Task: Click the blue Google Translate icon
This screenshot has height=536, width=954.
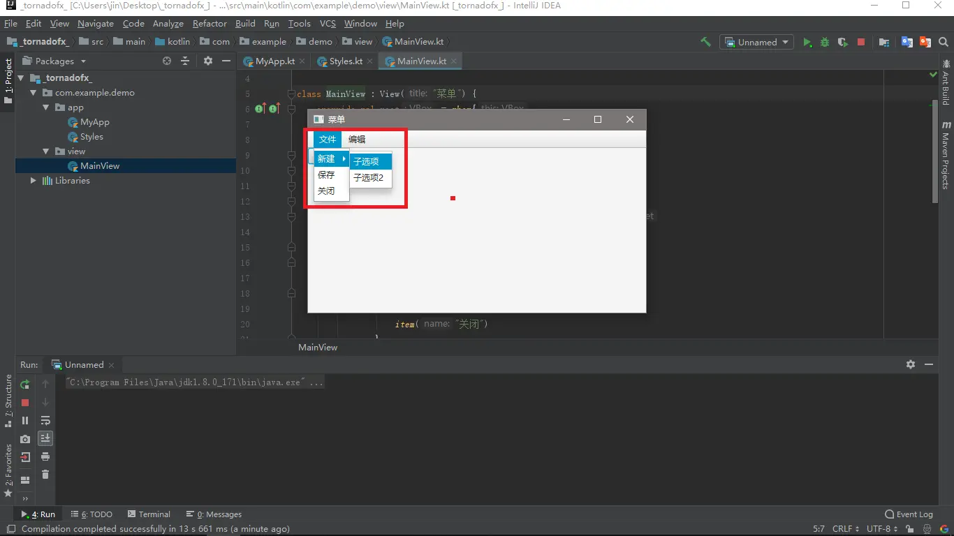Action: (907, 42)
